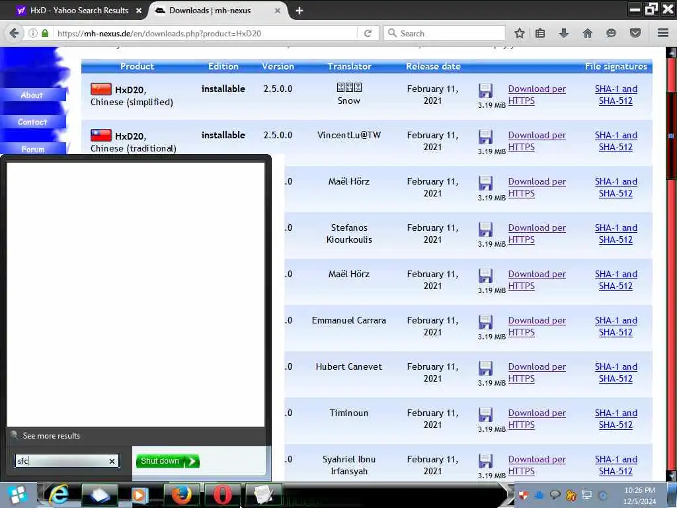Open Firefox from the taskbar

tap(181, 495)
